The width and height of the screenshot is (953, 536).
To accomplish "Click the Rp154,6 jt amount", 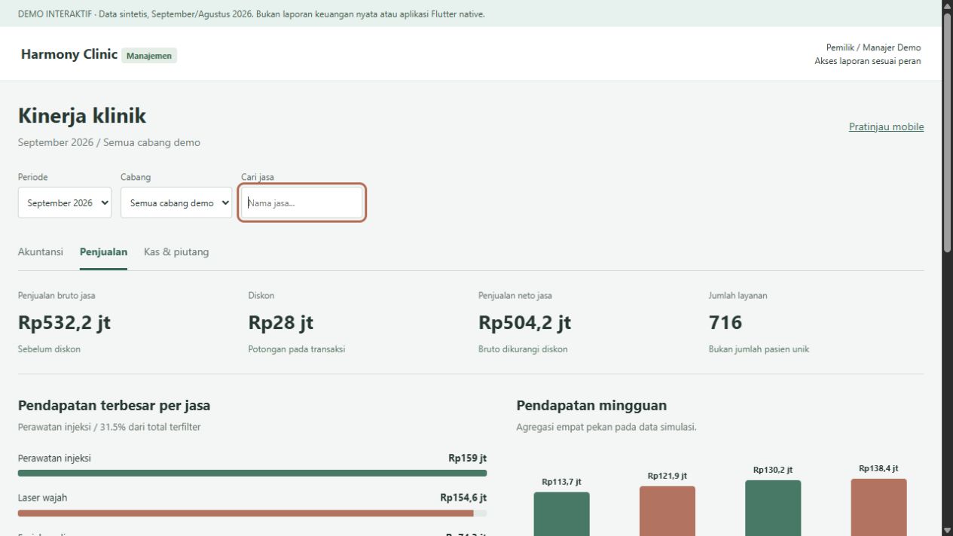I will 463,498.
